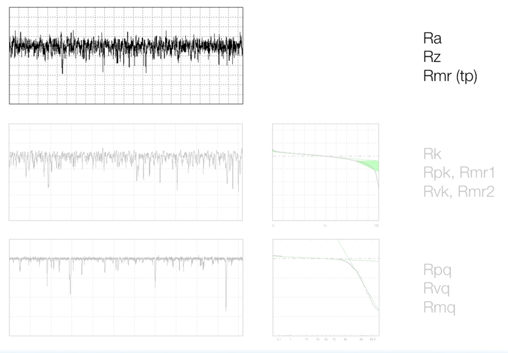The height and width of the screenshot is (353, 508).
Task: Click the % axis label
Action: point(326,225)
